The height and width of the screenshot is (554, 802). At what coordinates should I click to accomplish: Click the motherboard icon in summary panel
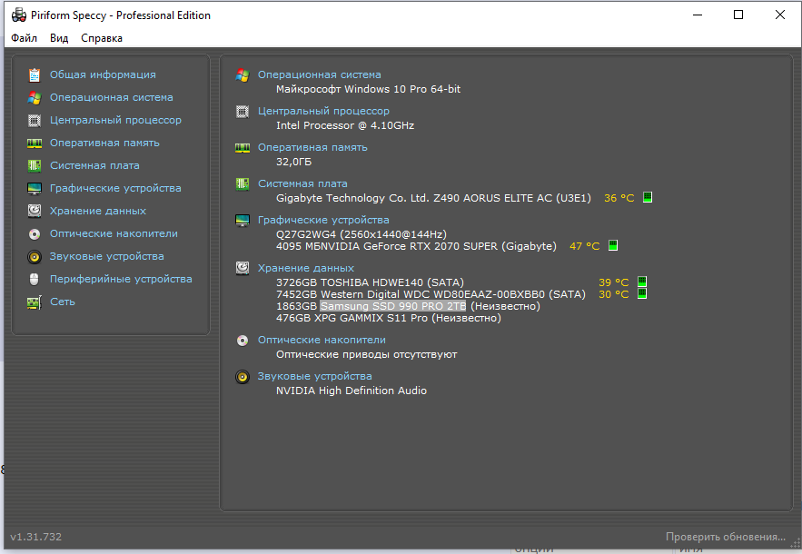tap(243, 184)
